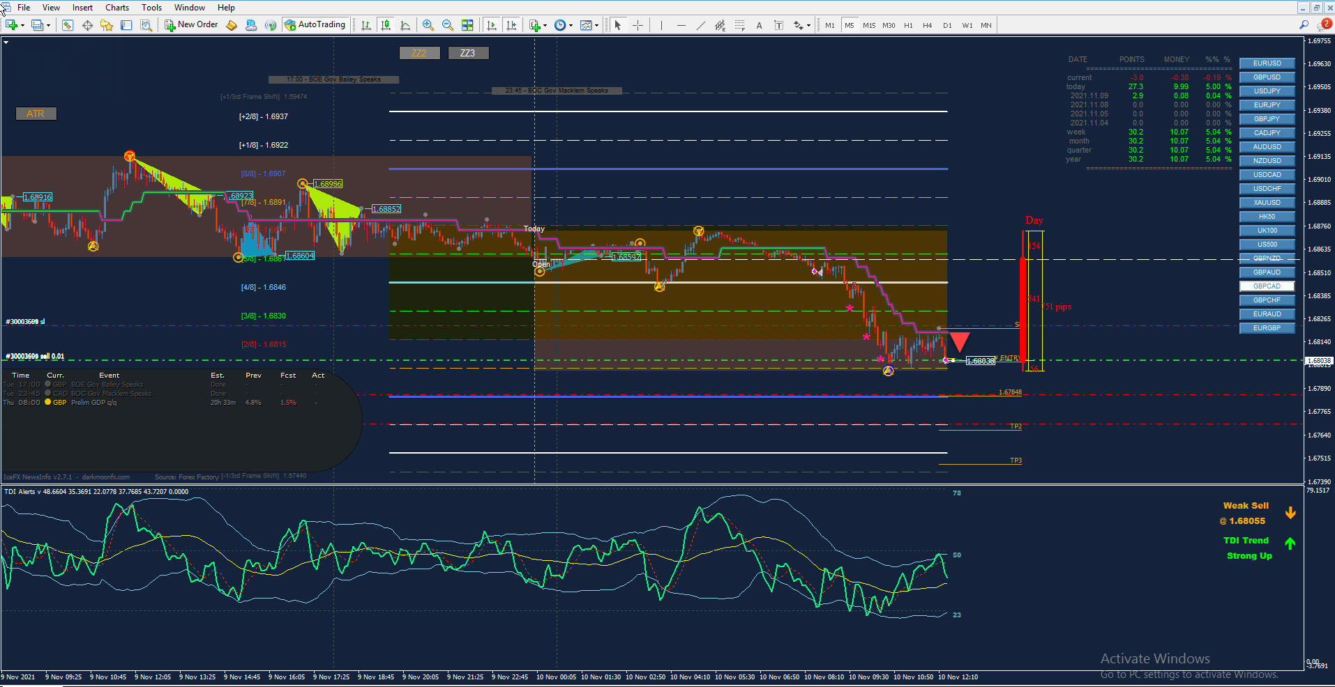Switch to the H1 timeframe
This screenshot has width=1335, height=687.
908,25
